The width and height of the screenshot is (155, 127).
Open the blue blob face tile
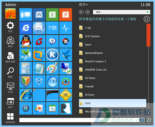[x=52, y=81]
